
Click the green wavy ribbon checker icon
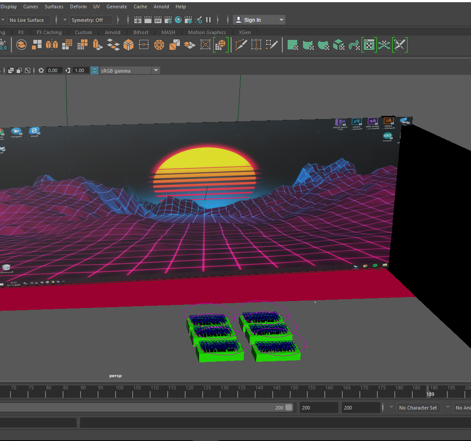[x=354, y=45]
